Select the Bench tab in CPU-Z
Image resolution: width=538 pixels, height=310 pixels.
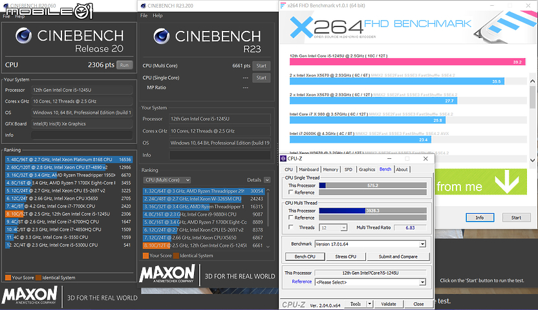[x=385, y=169]
